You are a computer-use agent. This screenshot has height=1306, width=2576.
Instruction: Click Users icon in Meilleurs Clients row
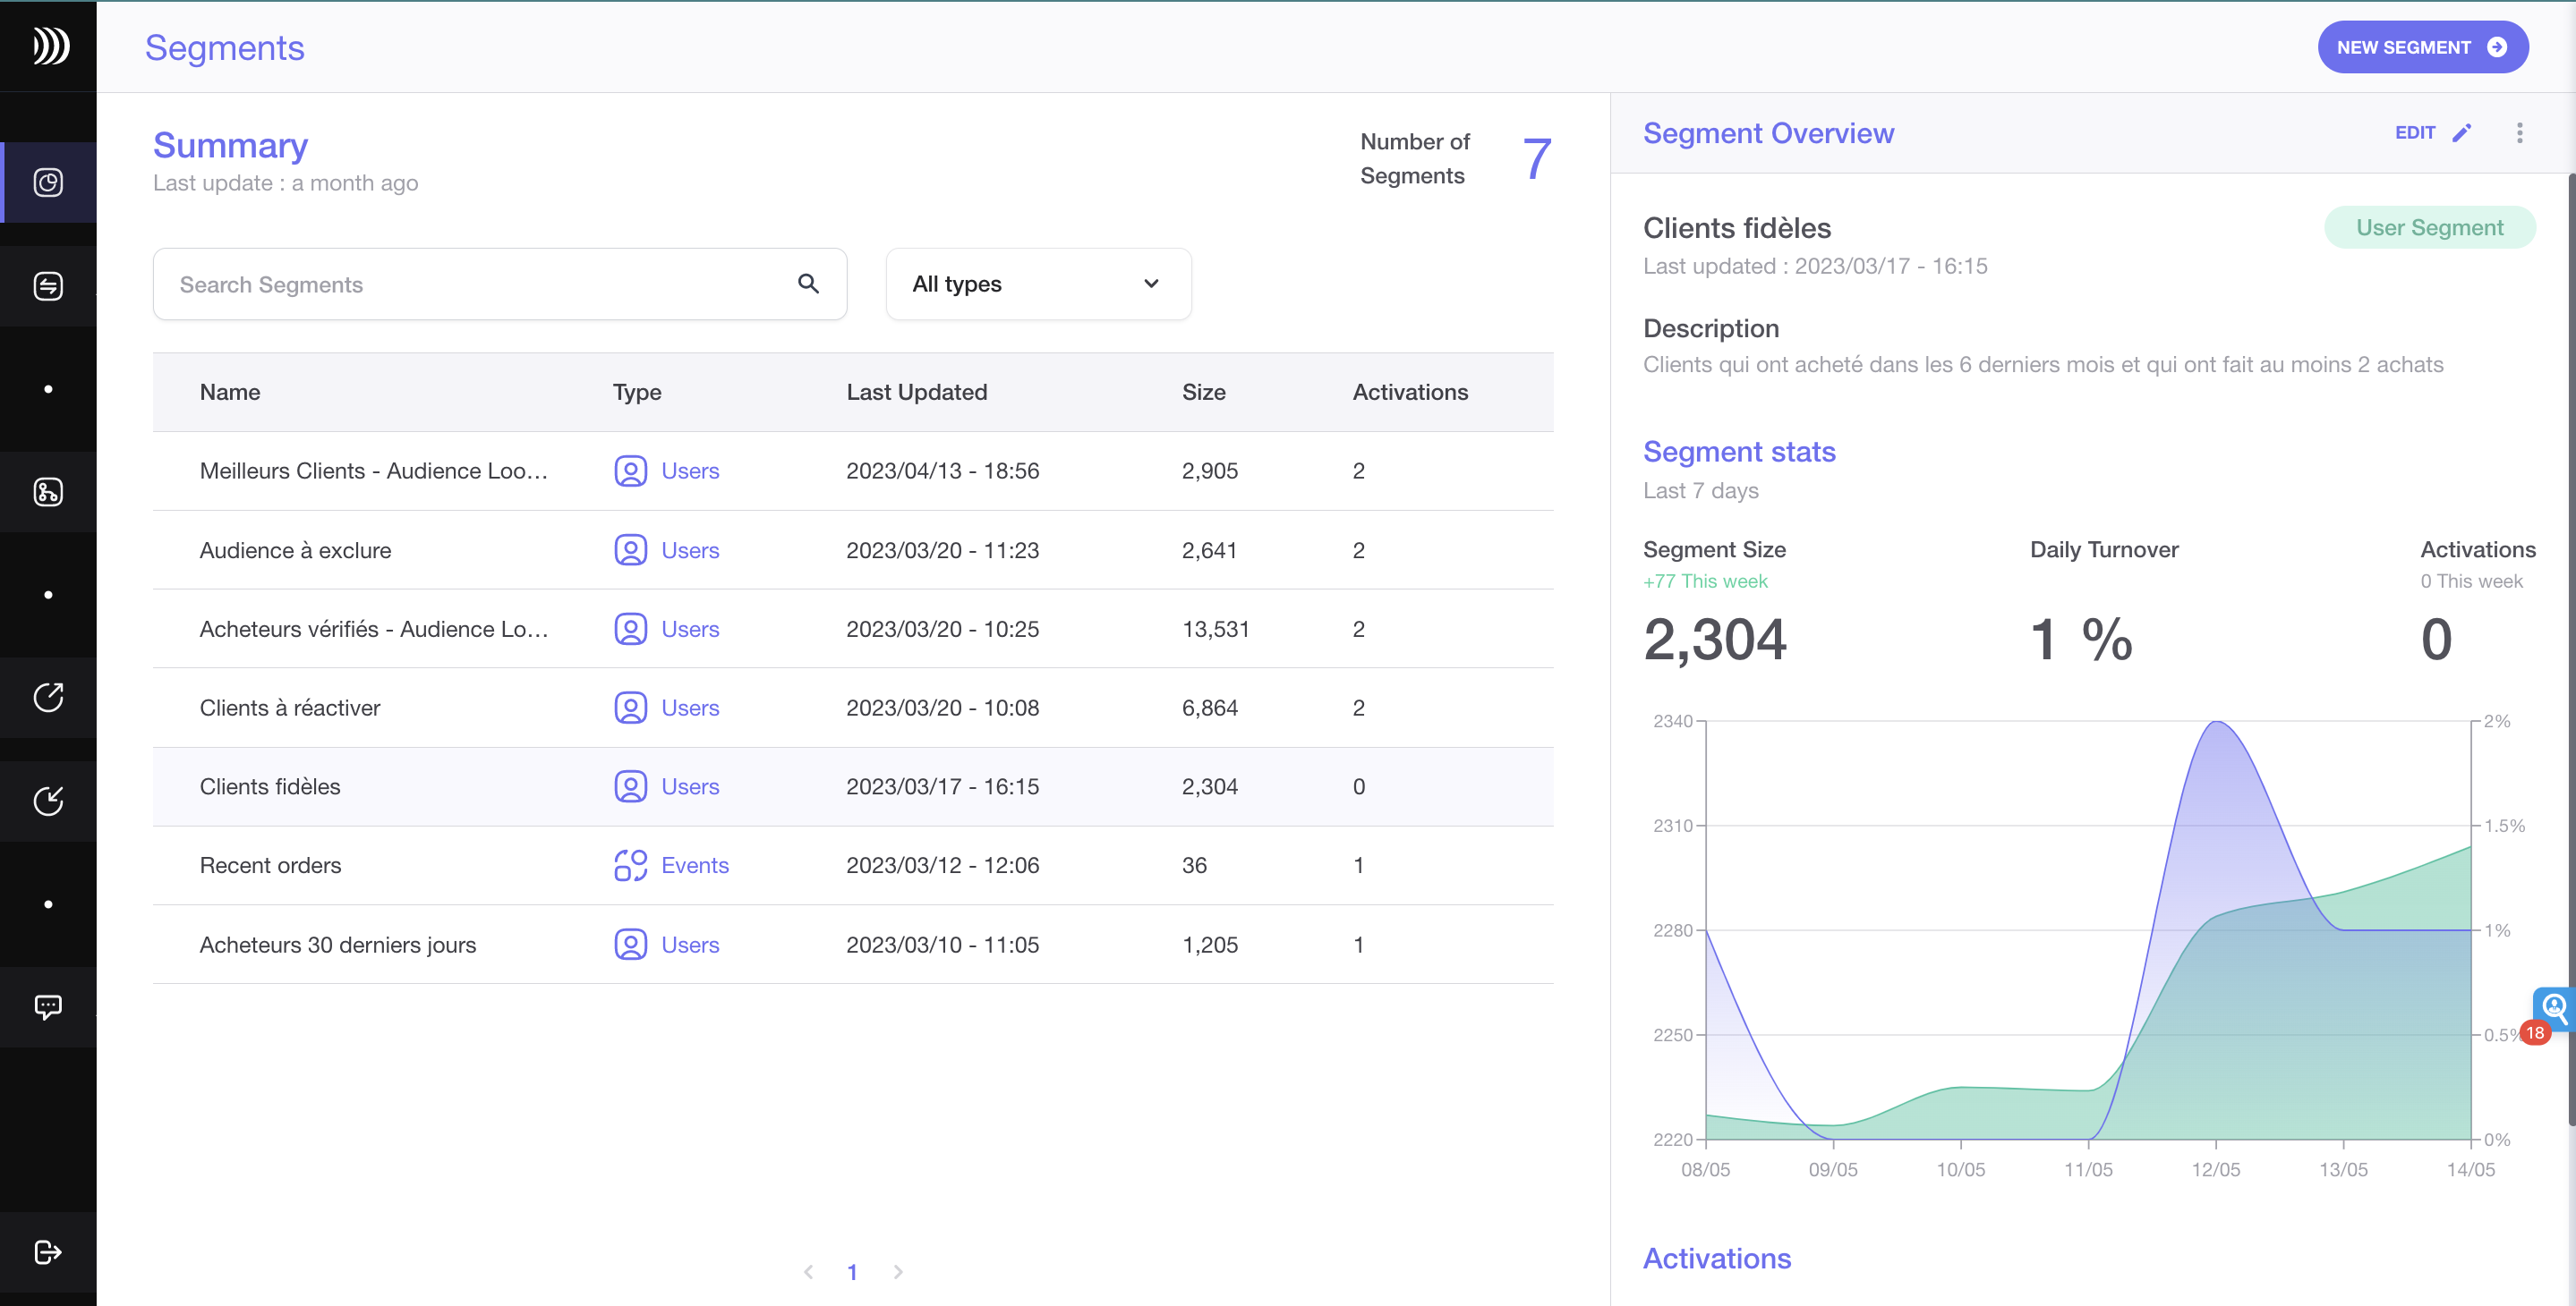[x=630, y=471]
